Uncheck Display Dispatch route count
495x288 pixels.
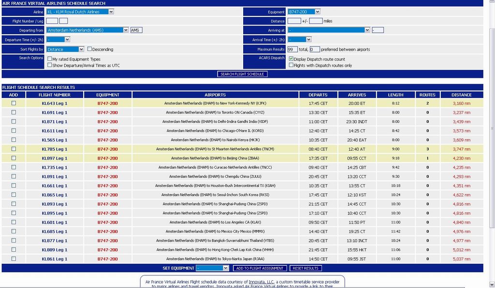291,58
